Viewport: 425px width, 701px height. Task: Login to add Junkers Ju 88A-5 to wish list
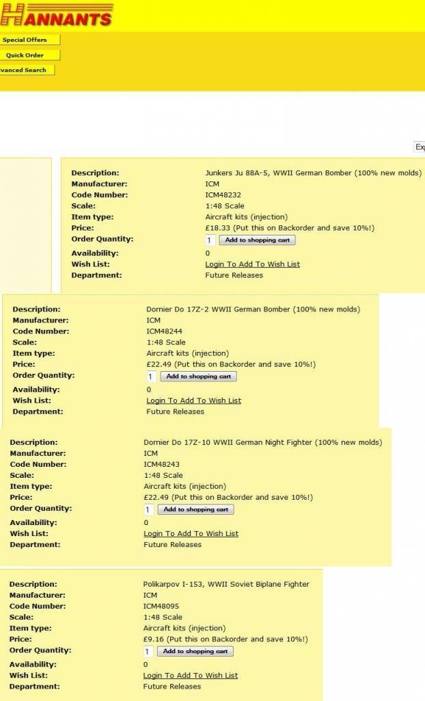[x=252, y=264]
